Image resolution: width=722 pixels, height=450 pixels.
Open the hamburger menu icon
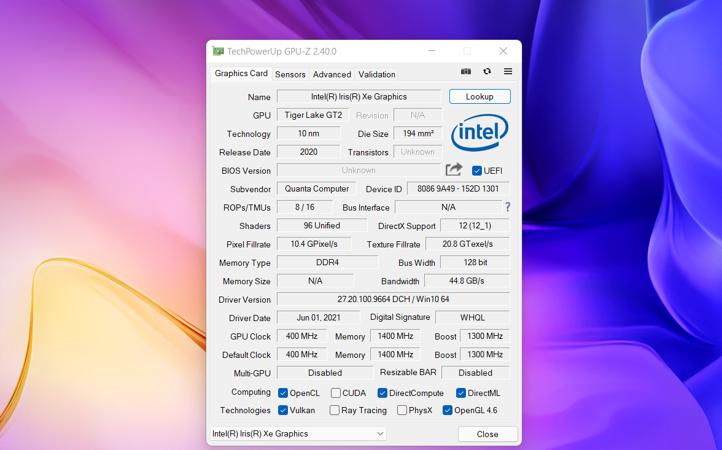[x=508, y=71]
